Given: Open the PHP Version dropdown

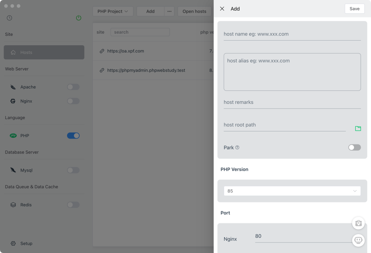Looking at the screenshot, I should 292,191.
